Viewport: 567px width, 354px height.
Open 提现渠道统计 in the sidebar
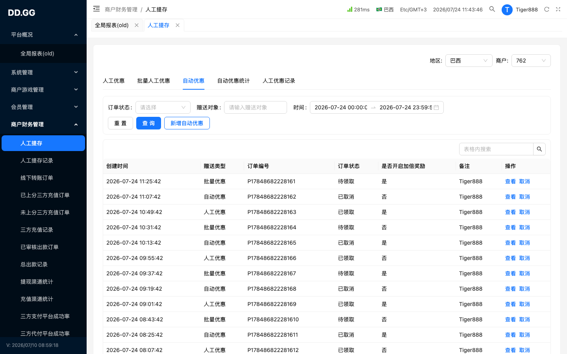pyautogui.click(x=43, y=282)
